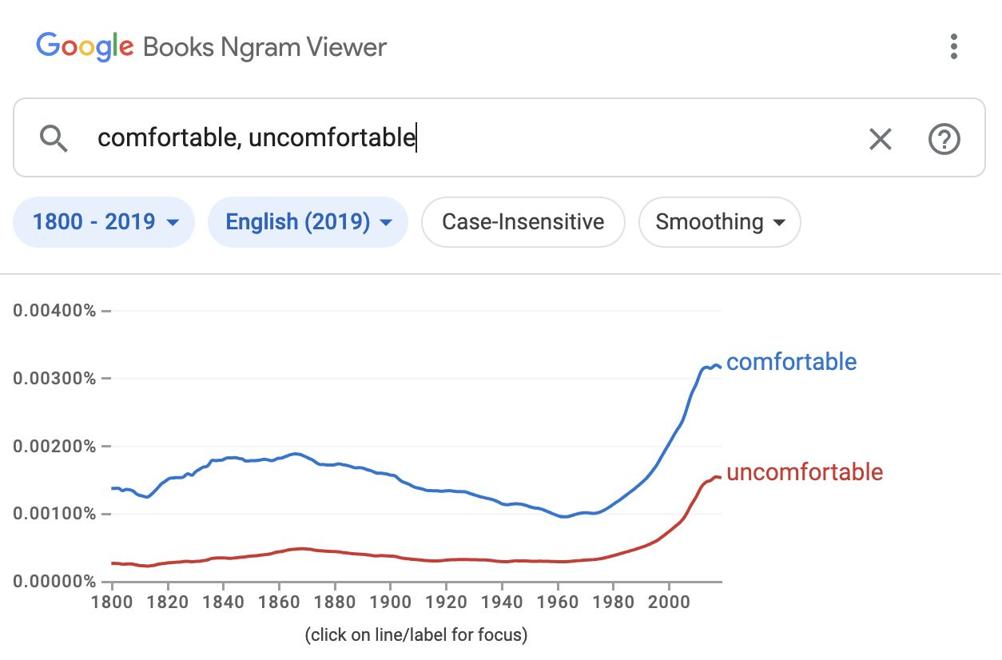Open the overflow menu in the top-right corner

[x=953, y=47]
